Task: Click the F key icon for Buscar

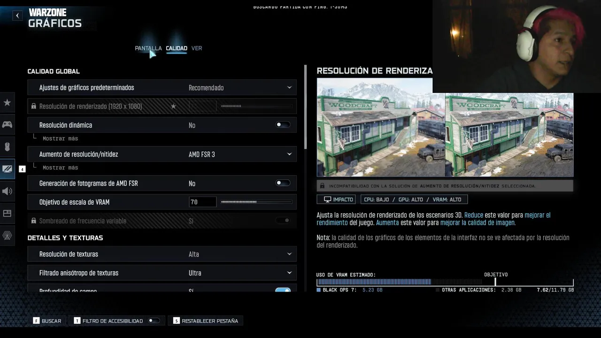Action: [x=36, y=321]
